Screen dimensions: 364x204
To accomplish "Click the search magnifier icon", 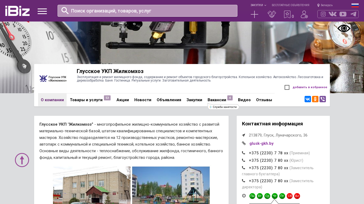I will click(65, 11).
